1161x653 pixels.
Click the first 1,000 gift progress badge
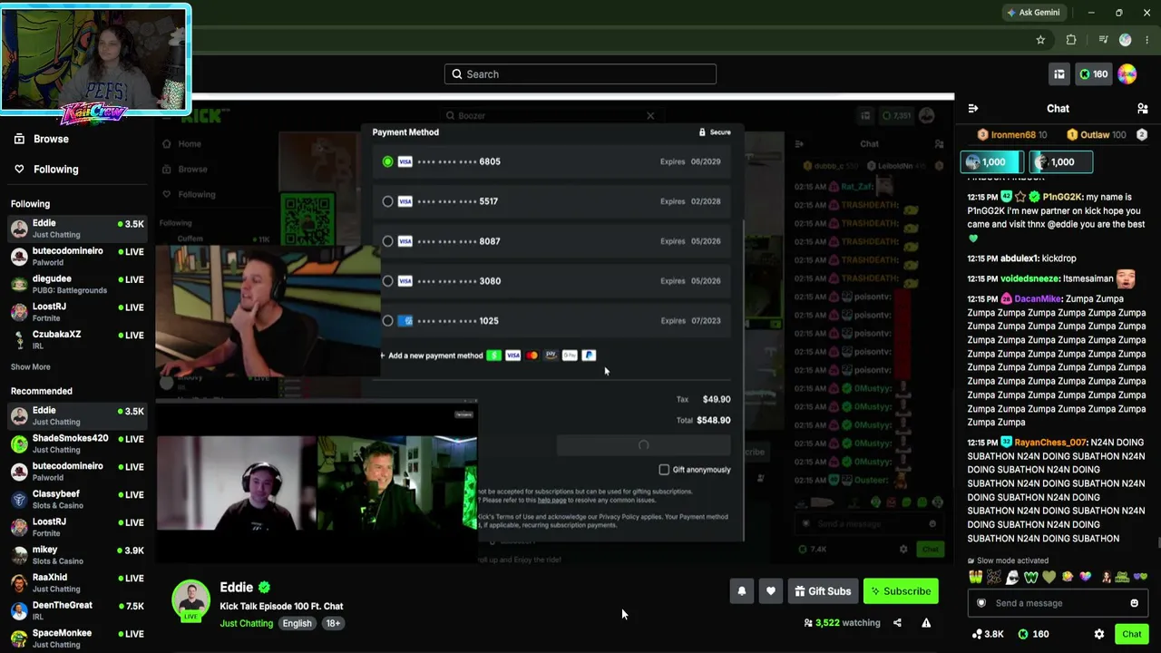pyautogui.click(x=992, y=162)
